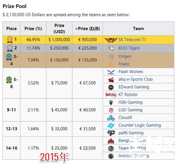Click the Fnatic orange logo
This screenshot has height=164, width=183.
pos(111,64)
